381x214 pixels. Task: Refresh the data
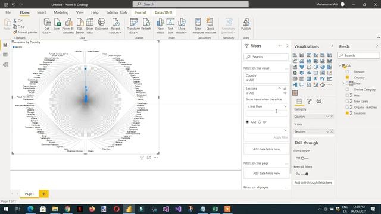[x=146, y=24]
